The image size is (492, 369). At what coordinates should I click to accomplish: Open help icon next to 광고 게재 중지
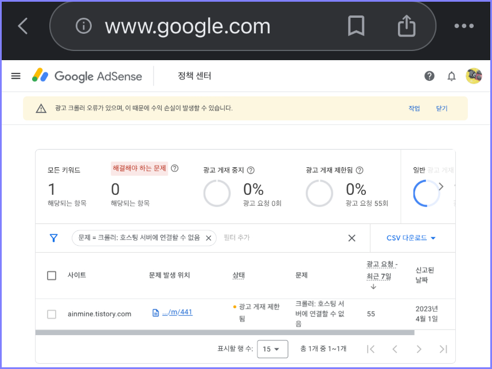click(x=251, y=170)
